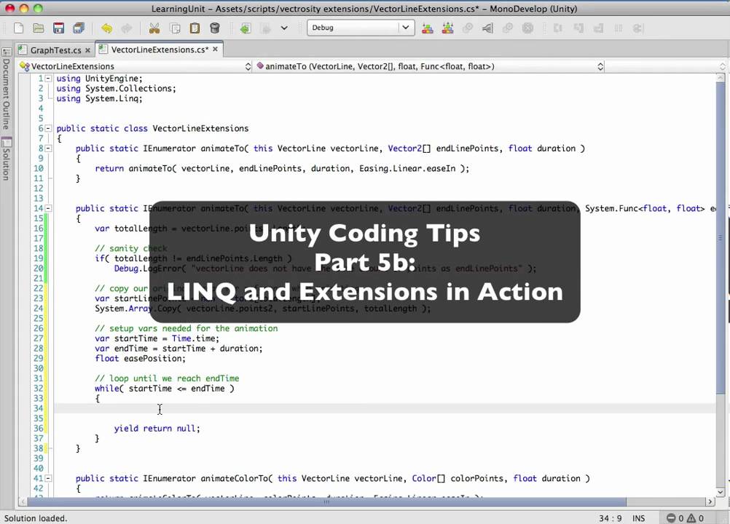Click the Open File folder icon
The width and height of the screenshot is (730, 524).
coord(39,28)
